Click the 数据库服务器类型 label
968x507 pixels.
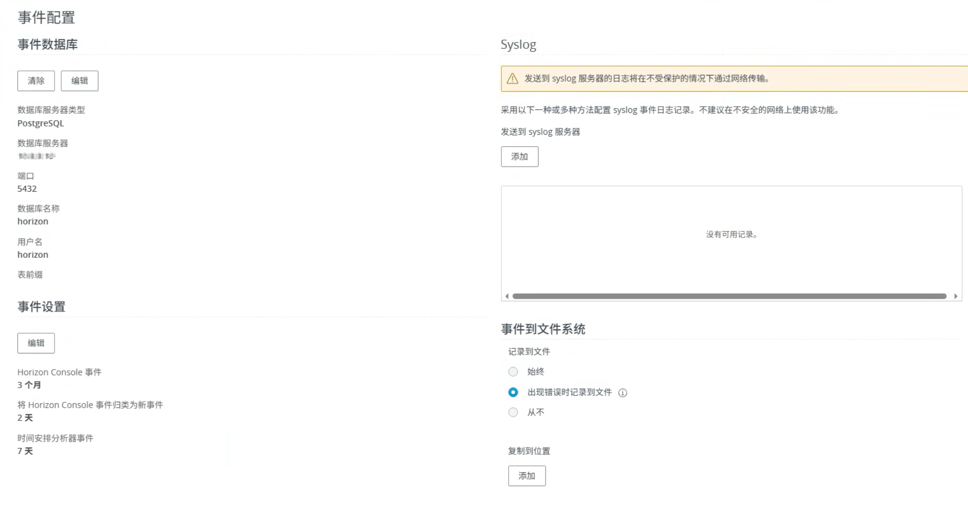(51, 110)
